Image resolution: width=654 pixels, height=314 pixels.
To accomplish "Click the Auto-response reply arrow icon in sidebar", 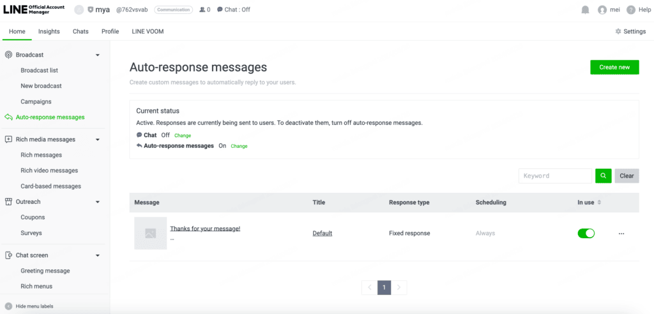I will pos(8,117).
